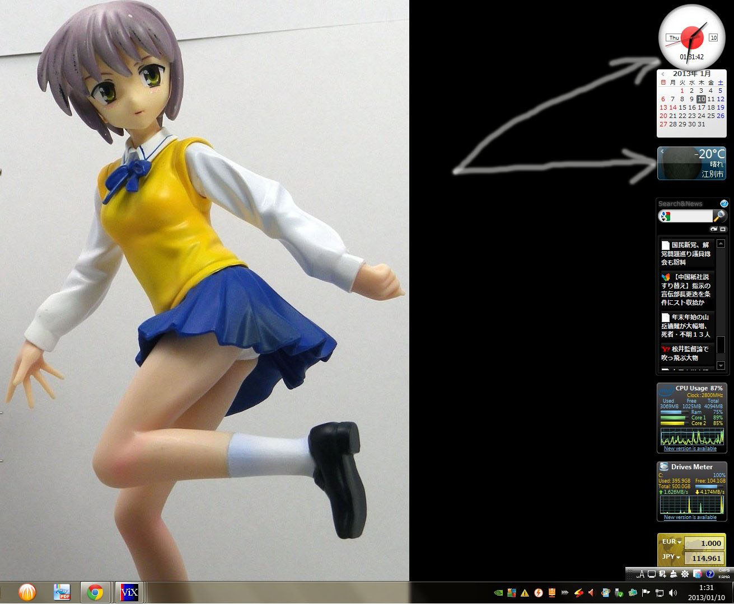734x604 pixels.
Task: Open the IME dictionary add-word icon
Action: [x=662, y=574]
